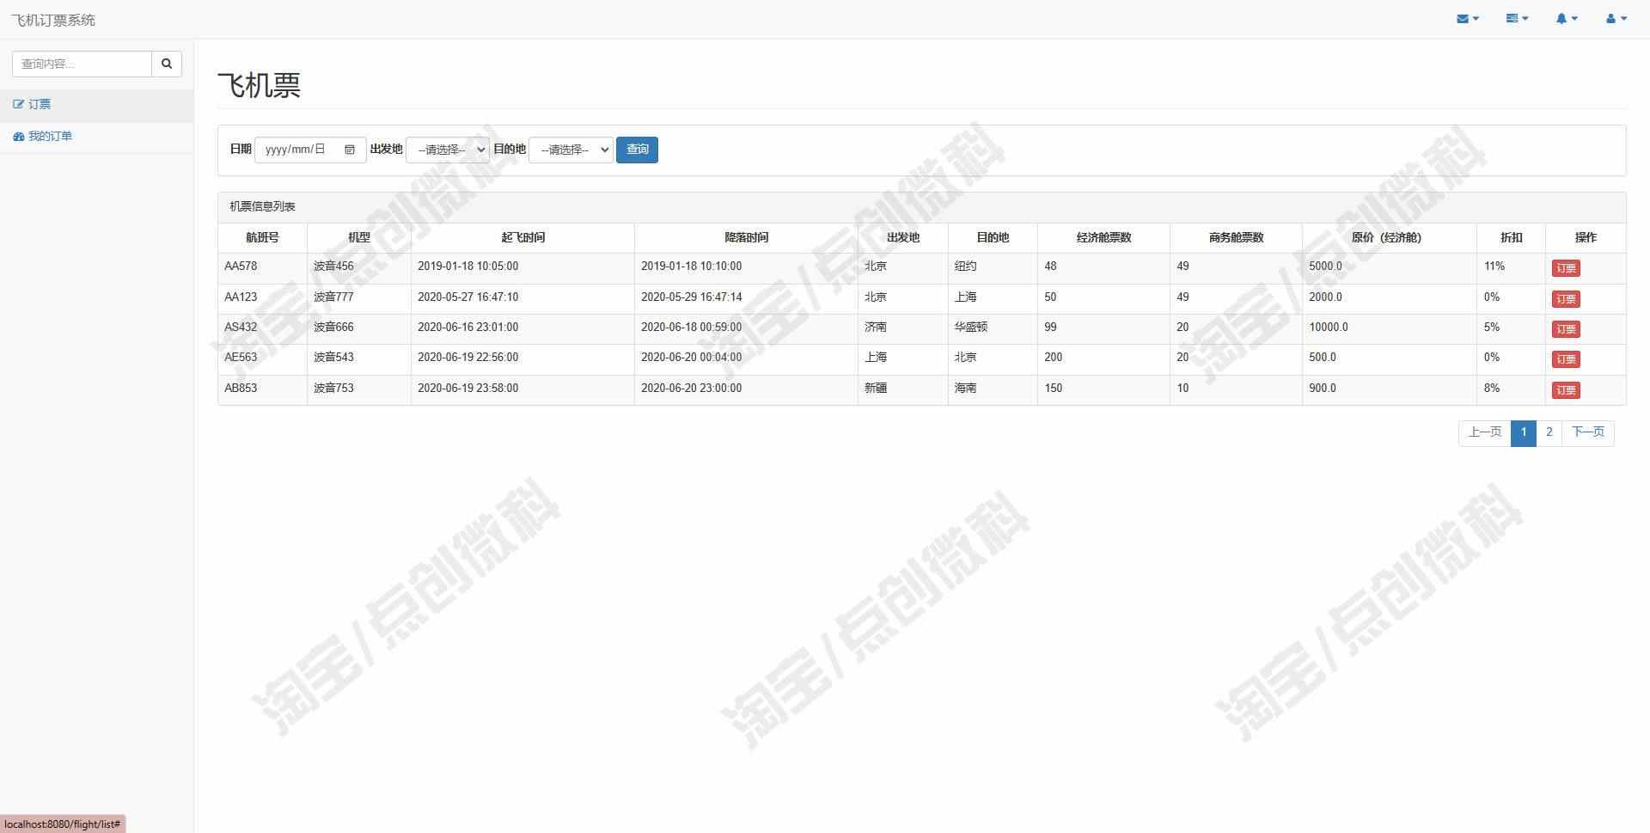Click the 机票信息列表 panel heading
Image resolution: width=1650 pixels, height=833 pixels.
[921, 207]
